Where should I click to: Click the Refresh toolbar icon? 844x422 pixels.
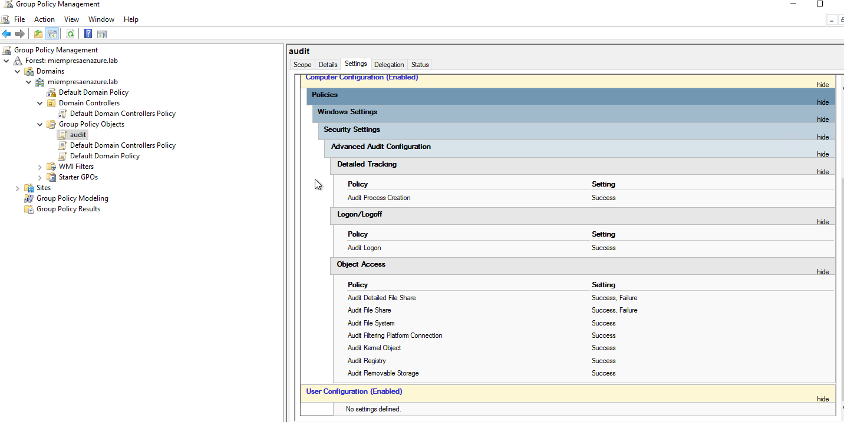tap(70, 34)
